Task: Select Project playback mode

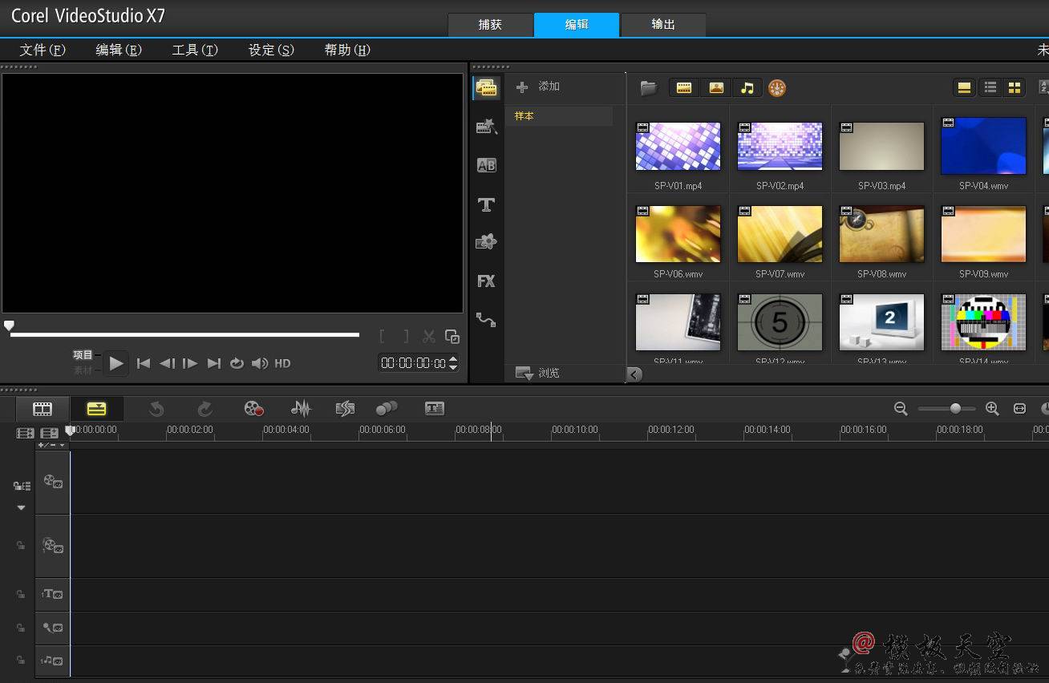Action: (83, 355)
